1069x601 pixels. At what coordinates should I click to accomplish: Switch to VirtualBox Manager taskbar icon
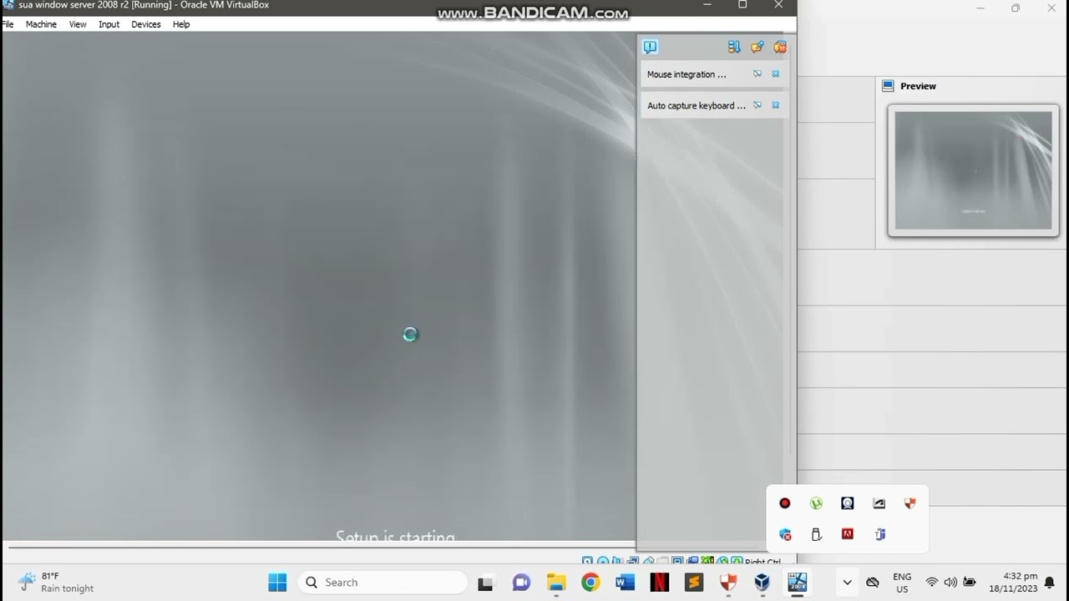(762, 582)
